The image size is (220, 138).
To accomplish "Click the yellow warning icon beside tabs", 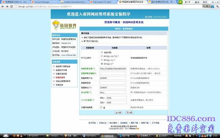I will (180, 2).
